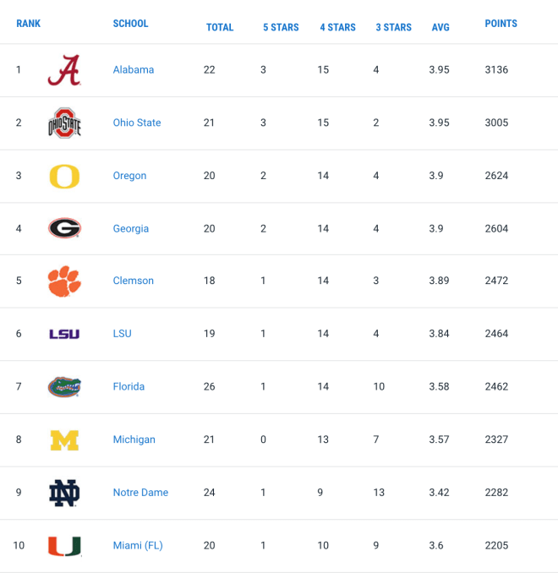
Task: Click the Ohio State Buckeyes logo
Action: [64, 123]
